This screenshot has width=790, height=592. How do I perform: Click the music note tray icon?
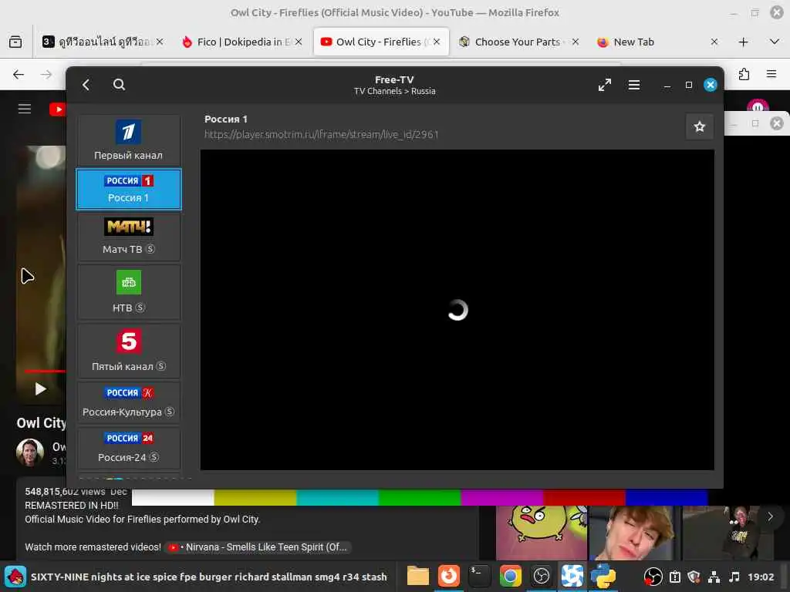(734, 577)
